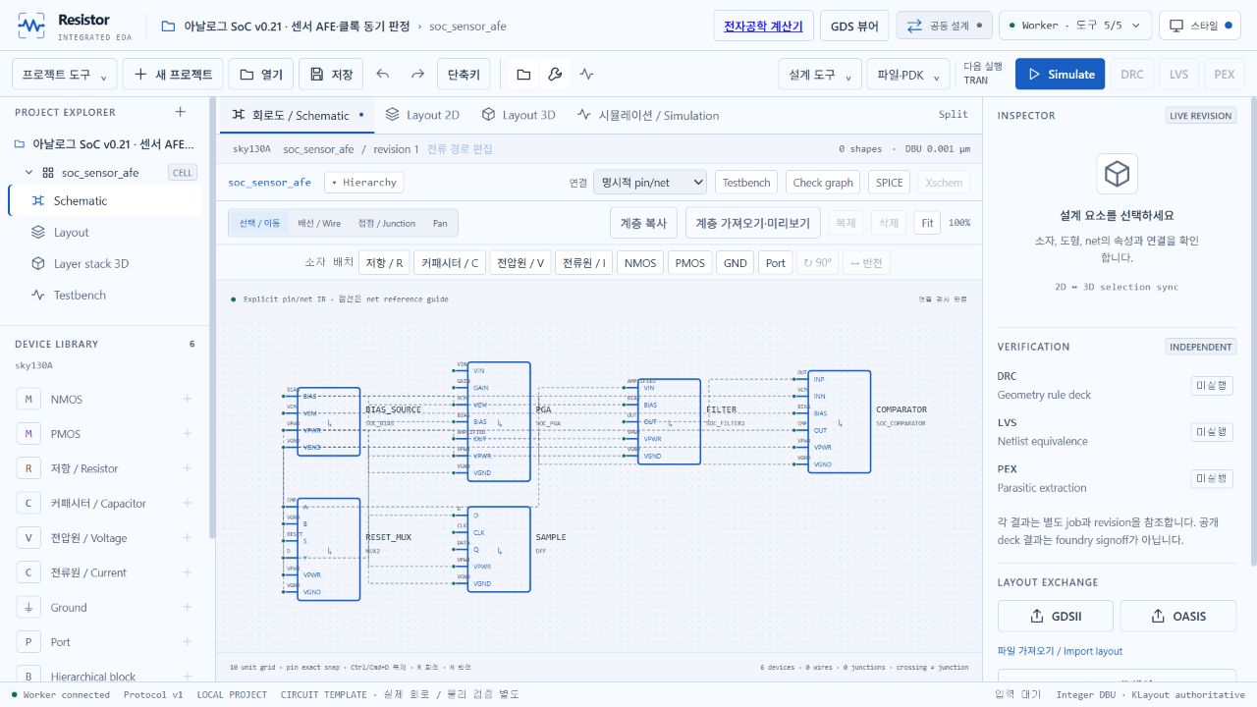Open the Worker 도구 5/5 status menu

click(x=1075, y=26)
